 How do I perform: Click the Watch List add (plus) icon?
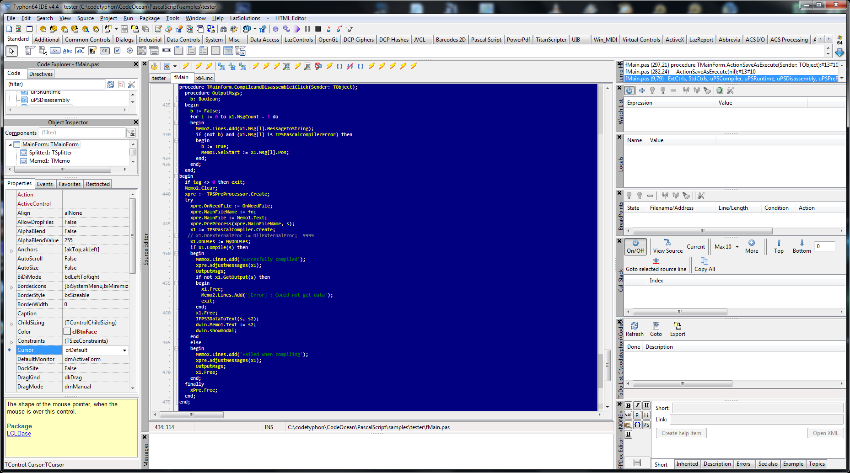coord(642,90)
